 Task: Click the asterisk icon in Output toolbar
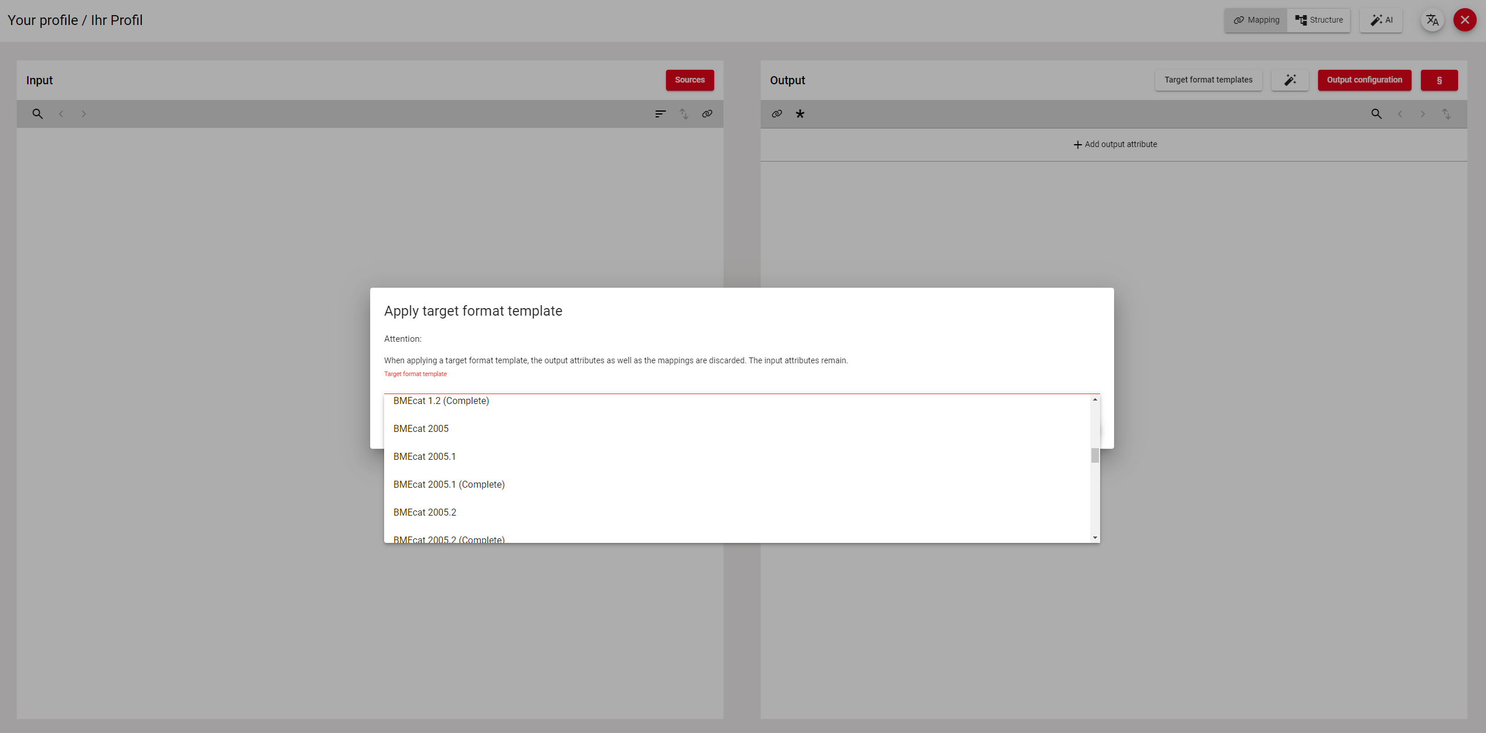tap(800, 114)
